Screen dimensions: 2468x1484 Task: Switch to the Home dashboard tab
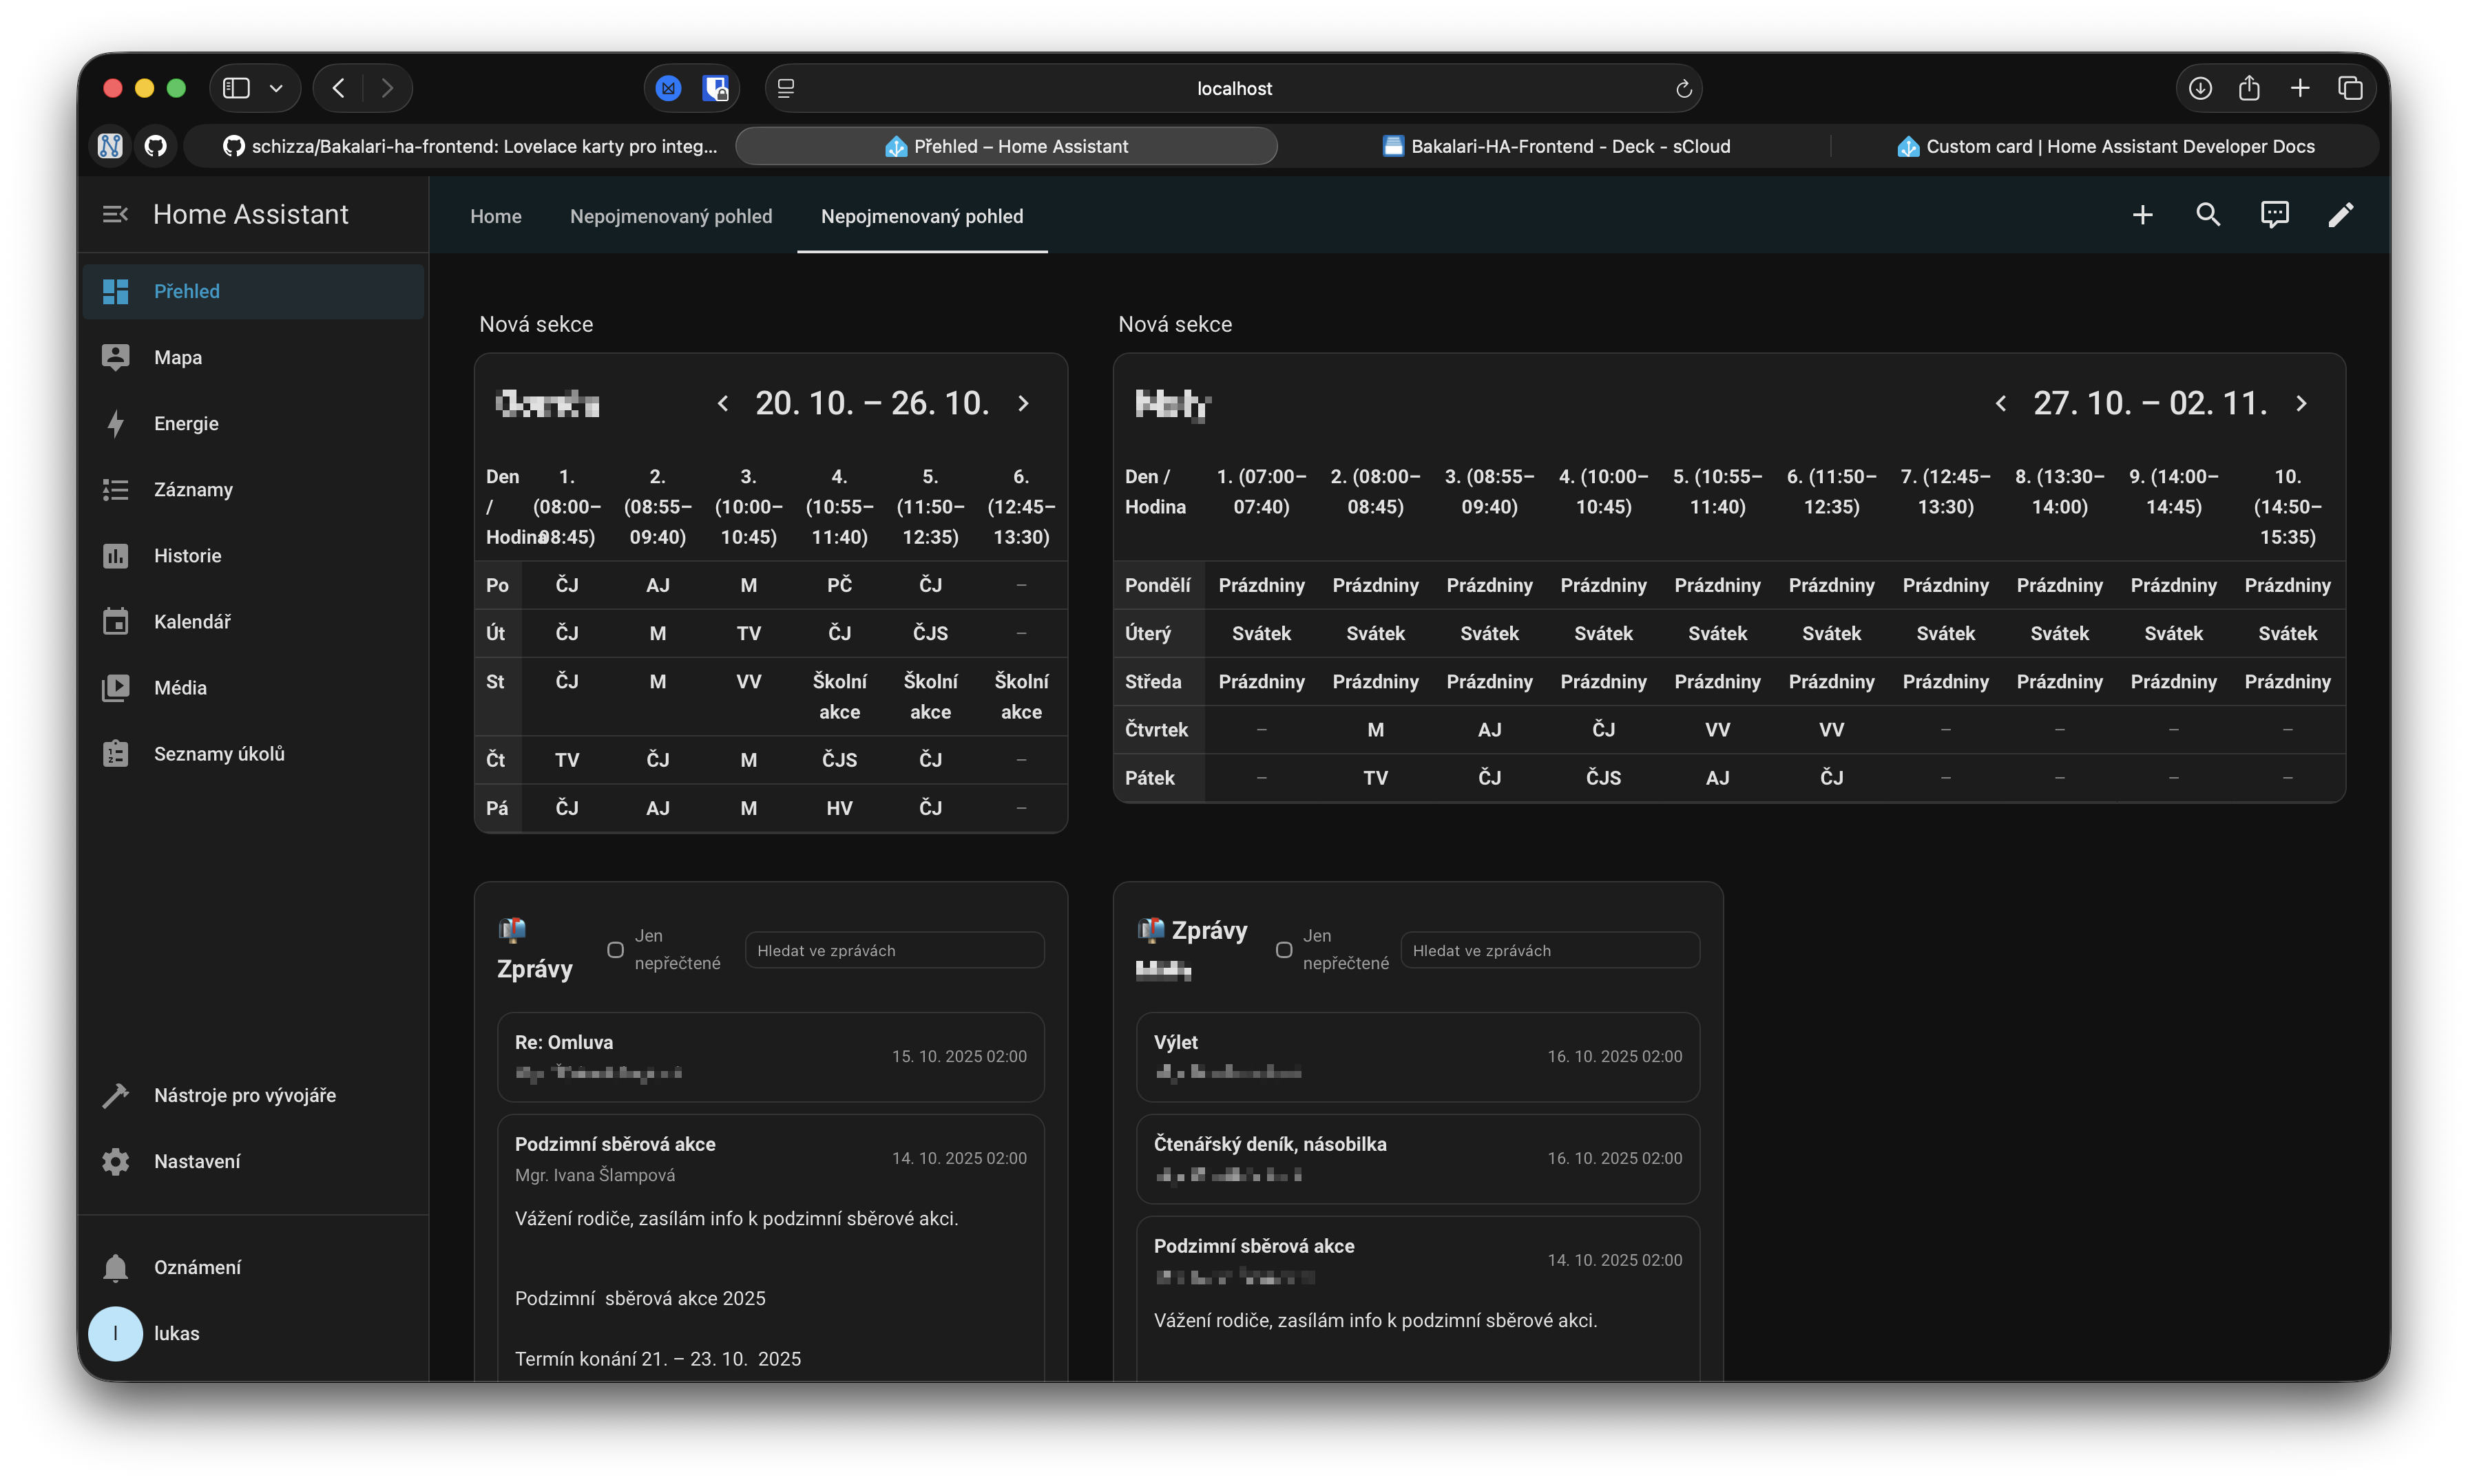495,217
